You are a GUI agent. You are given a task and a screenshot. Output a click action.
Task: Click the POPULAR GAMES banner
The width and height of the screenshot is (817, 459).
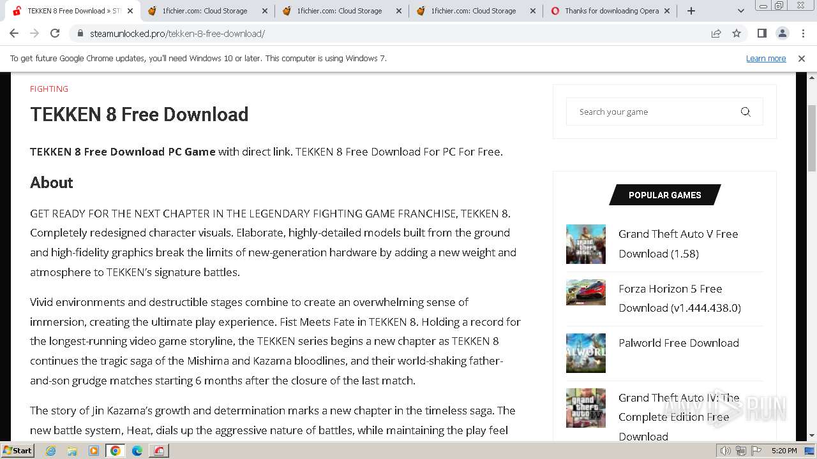(665, 195)
